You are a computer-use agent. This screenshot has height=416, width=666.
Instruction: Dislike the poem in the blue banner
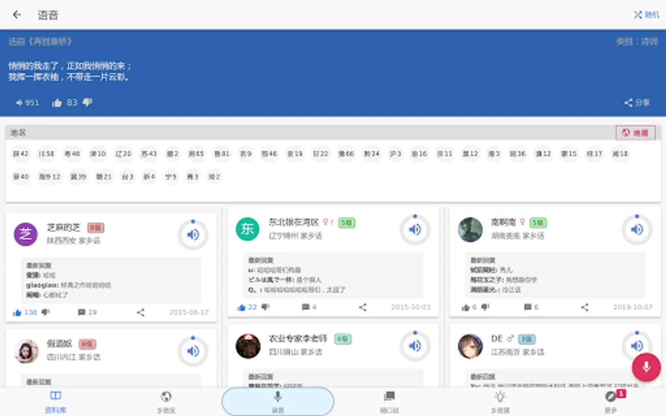tap(87, 102)
